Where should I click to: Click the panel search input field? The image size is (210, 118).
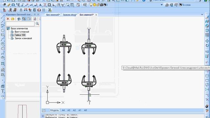pos(20,24)
